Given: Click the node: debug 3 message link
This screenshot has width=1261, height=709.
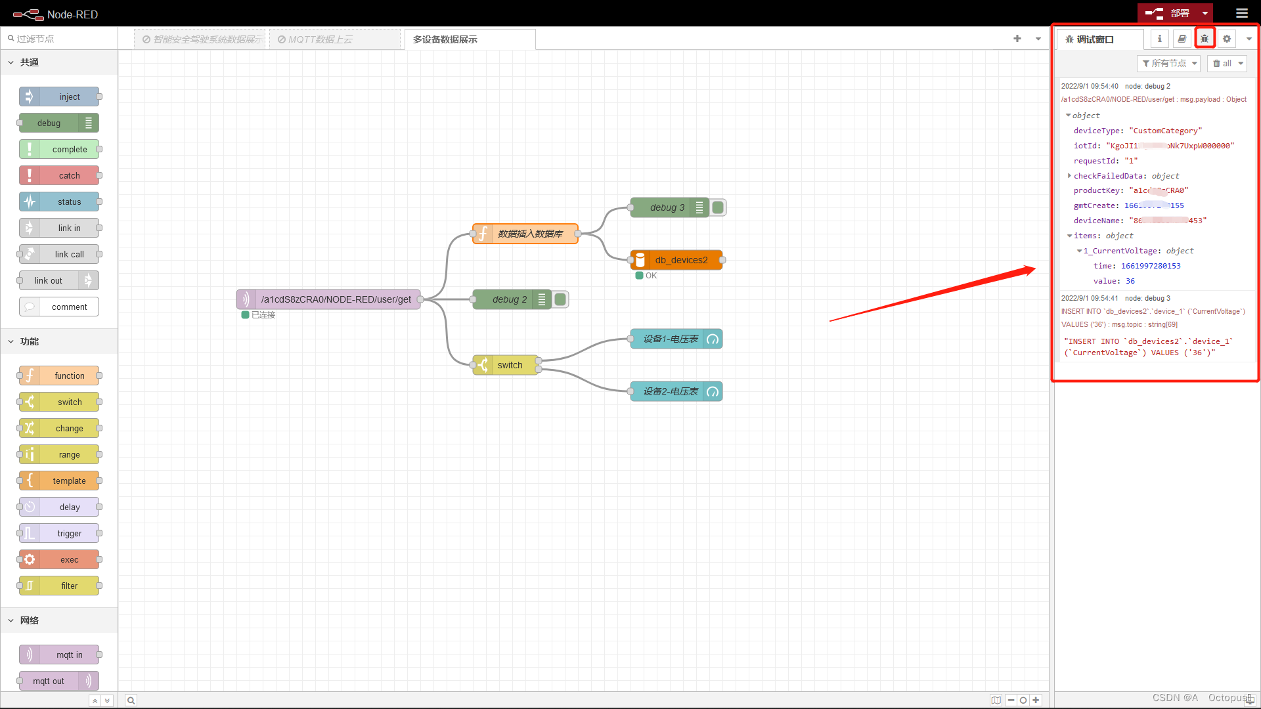Looking at the screenshot, I should 1147,298.
